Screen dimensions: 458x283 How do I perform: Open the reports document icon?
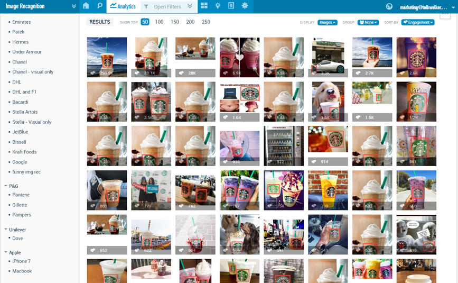pos(231,6)
